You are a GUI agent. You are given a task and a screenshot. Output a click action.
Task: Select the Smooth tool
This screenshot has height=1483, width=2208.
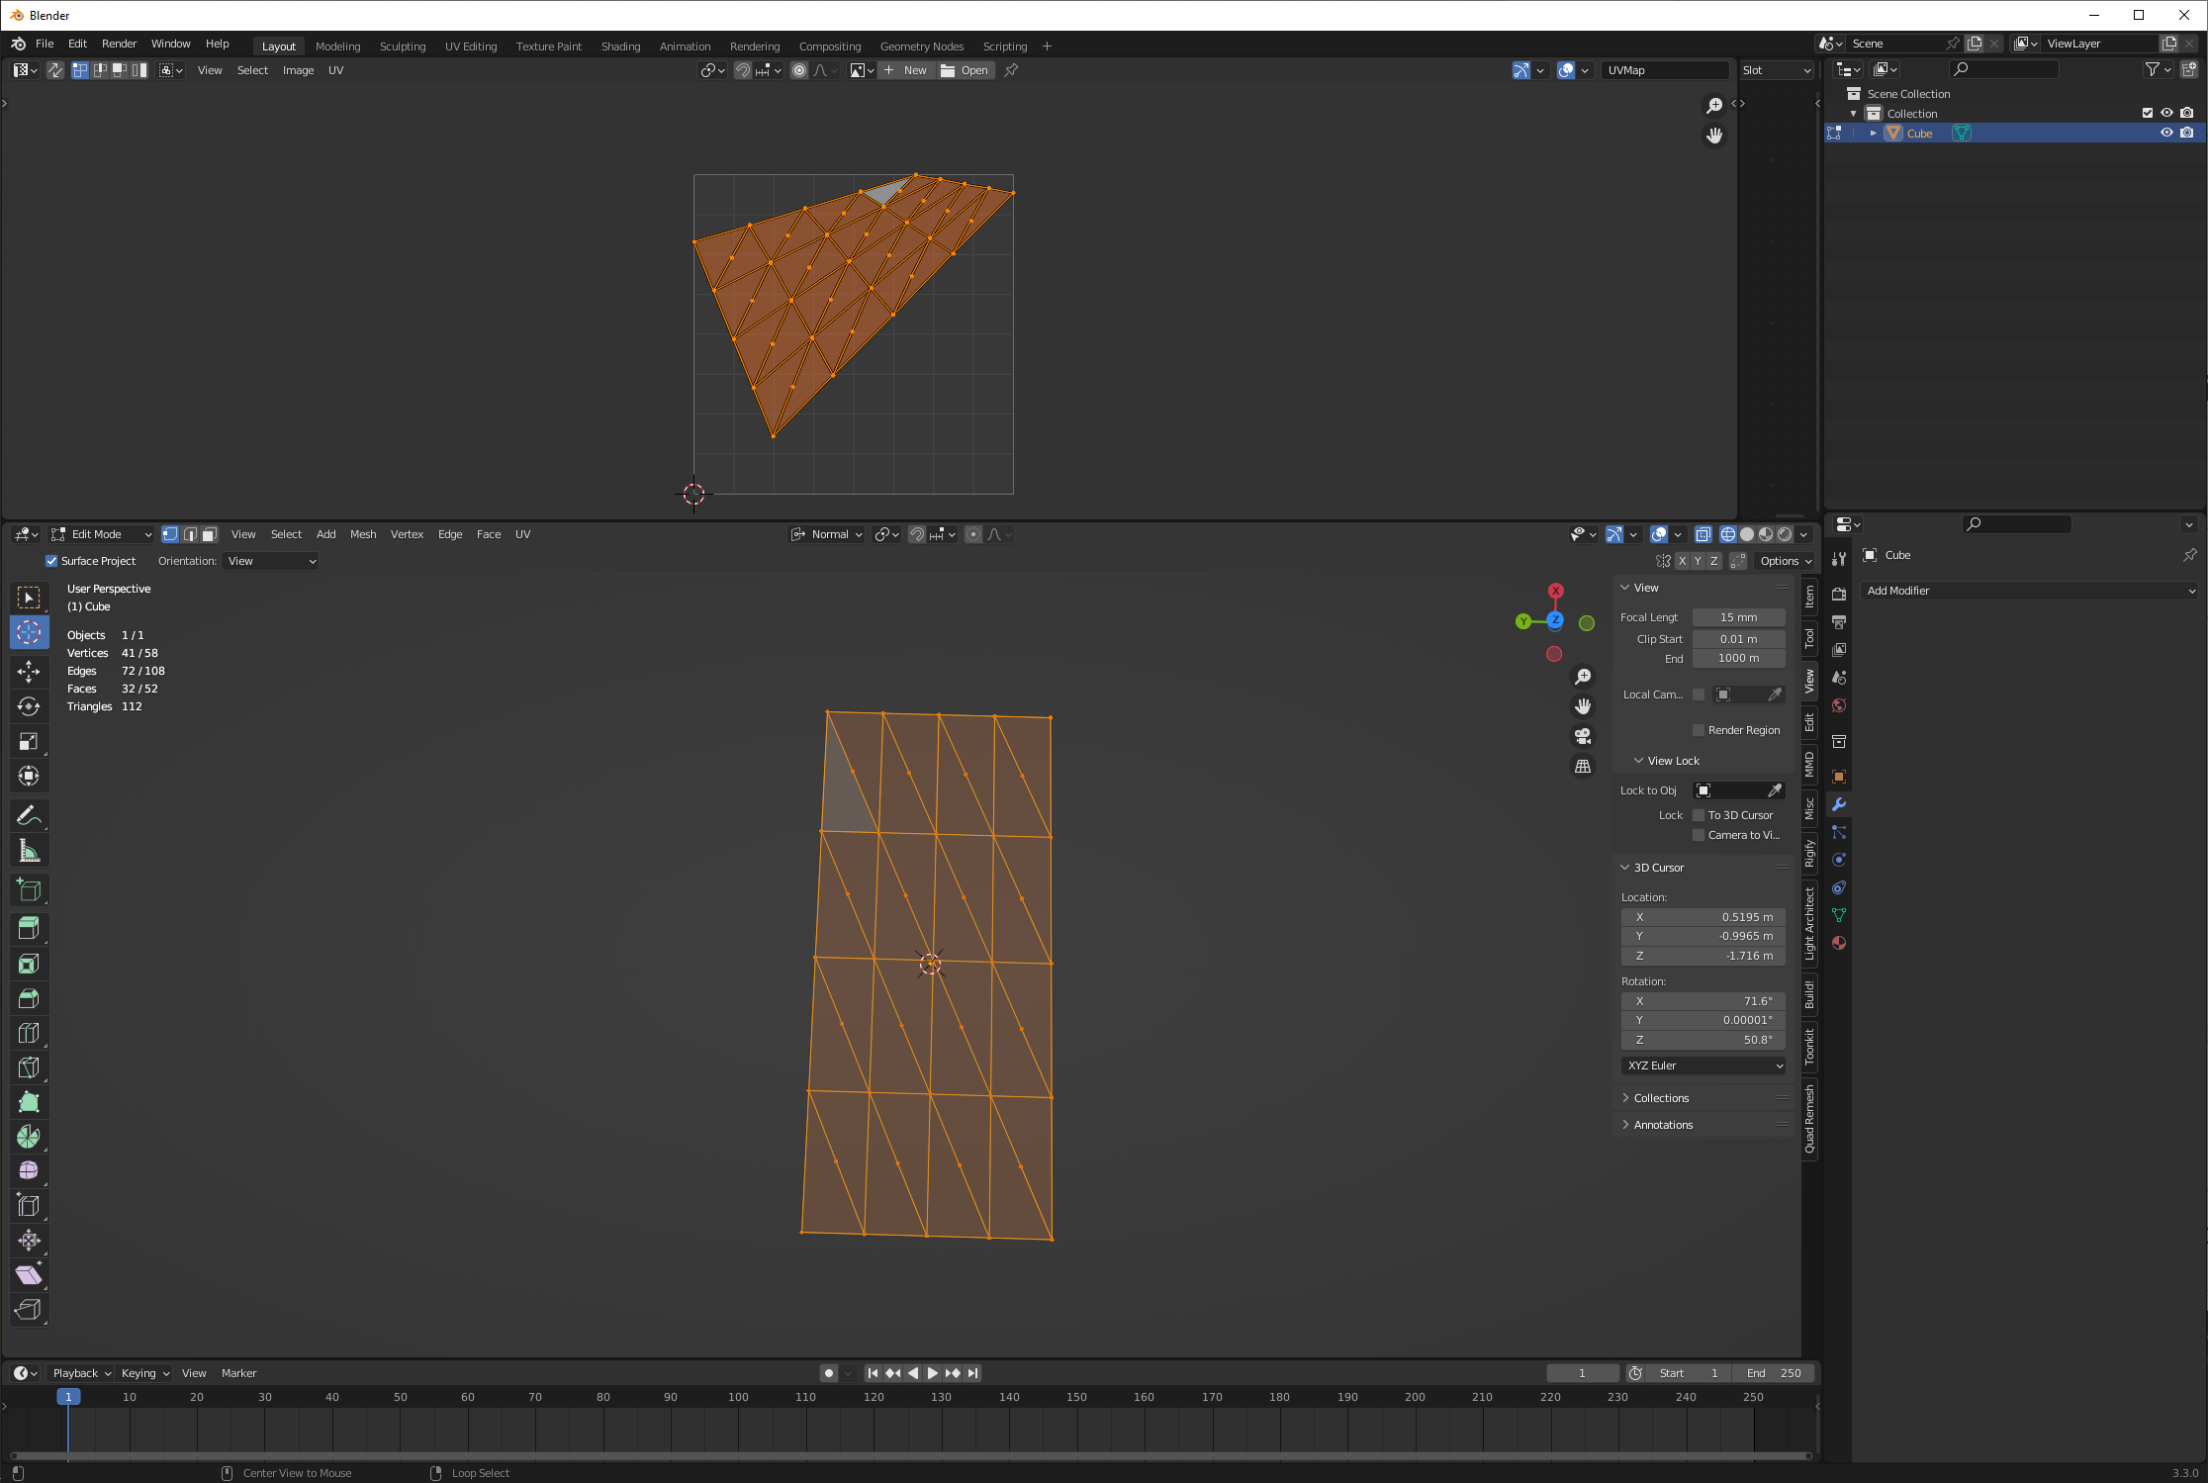click(x=29, y=1171)
